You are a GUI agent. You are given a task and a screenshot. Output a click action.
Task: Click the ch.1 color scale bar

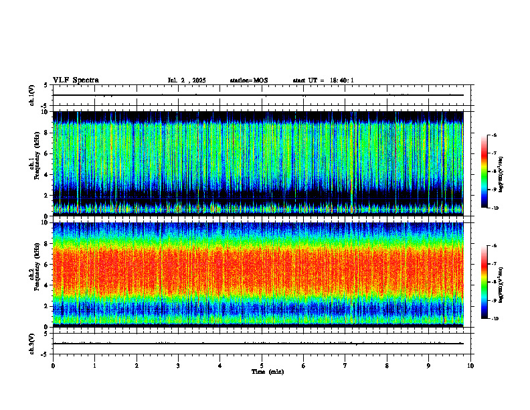click(x=484, y=172)
